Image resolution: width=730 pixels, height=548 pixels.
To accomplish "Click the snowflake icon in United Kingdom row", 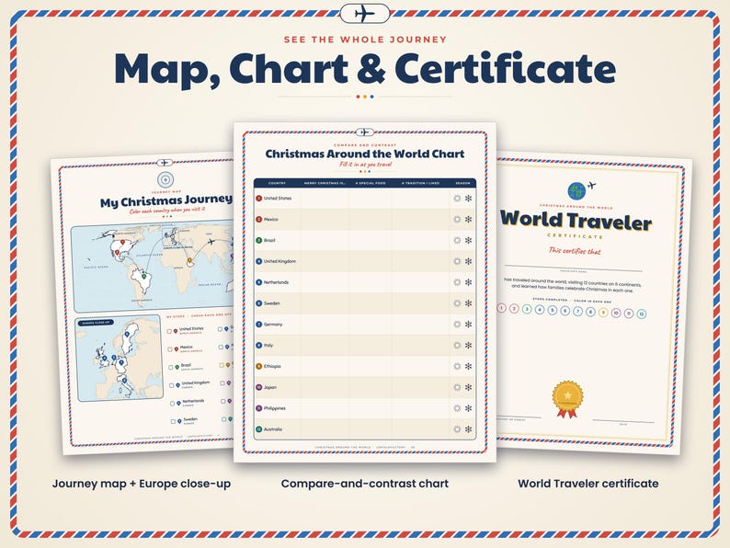I will tap(468, 261).
